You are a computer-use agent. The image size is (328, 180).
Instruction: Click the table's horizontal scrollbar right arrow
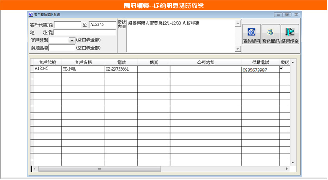click(287, 169)
